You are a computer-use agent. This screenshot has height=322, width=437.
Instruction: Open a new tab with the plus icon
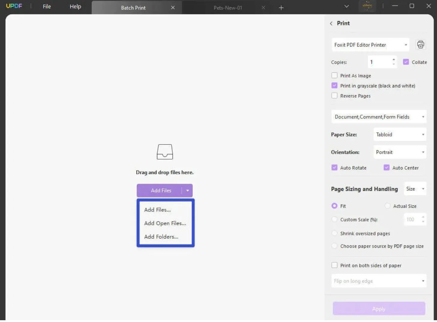281,8
